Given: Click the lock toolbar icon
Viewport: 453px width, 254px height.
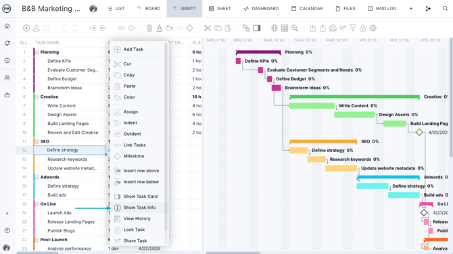Looking at the screenshot, I should [363, 28].
